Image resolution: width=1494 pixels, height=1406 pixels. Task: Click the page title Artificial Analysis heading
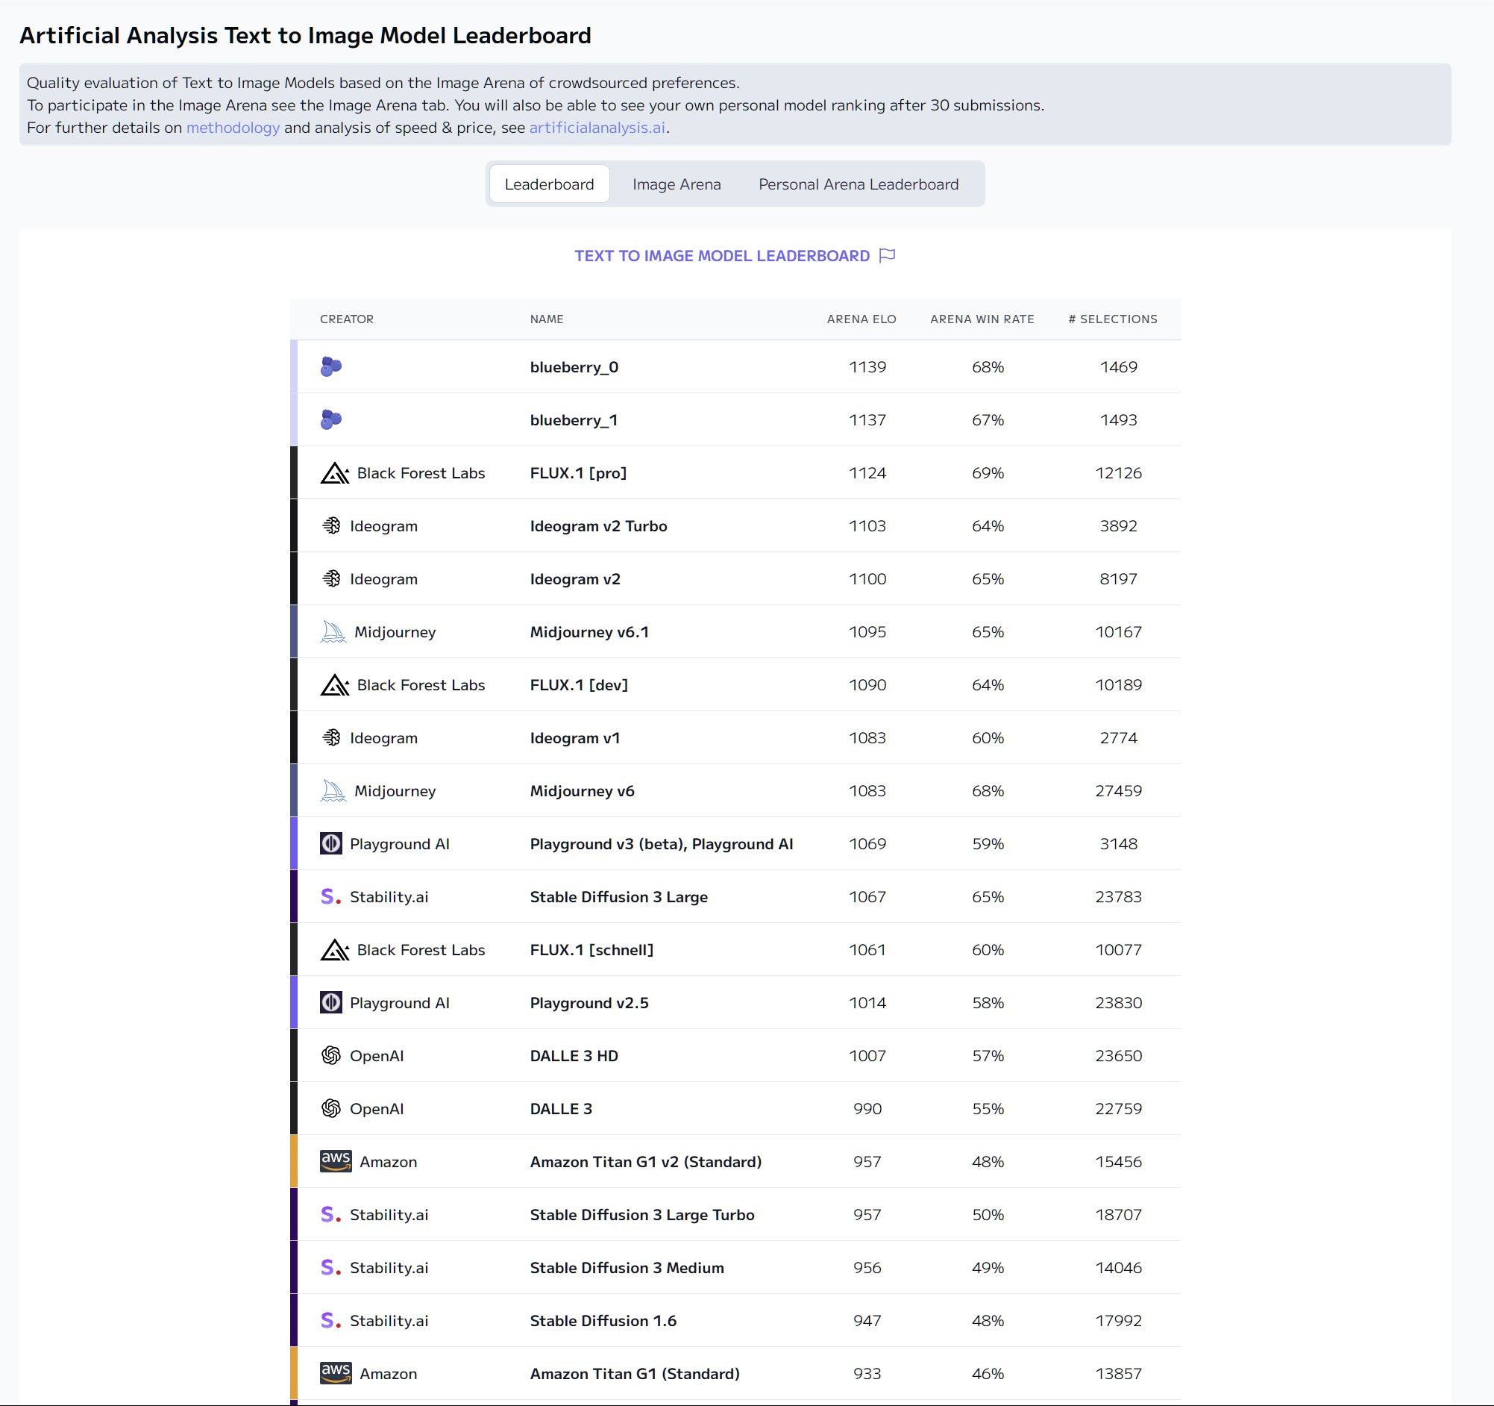coord(305,35)
